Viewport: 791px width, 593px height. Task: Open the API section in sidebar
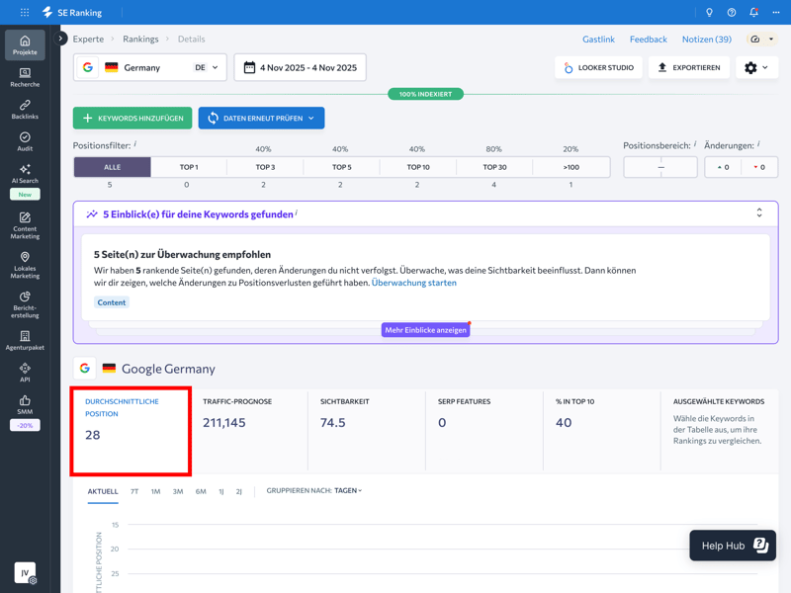click(x=25, y=372)
